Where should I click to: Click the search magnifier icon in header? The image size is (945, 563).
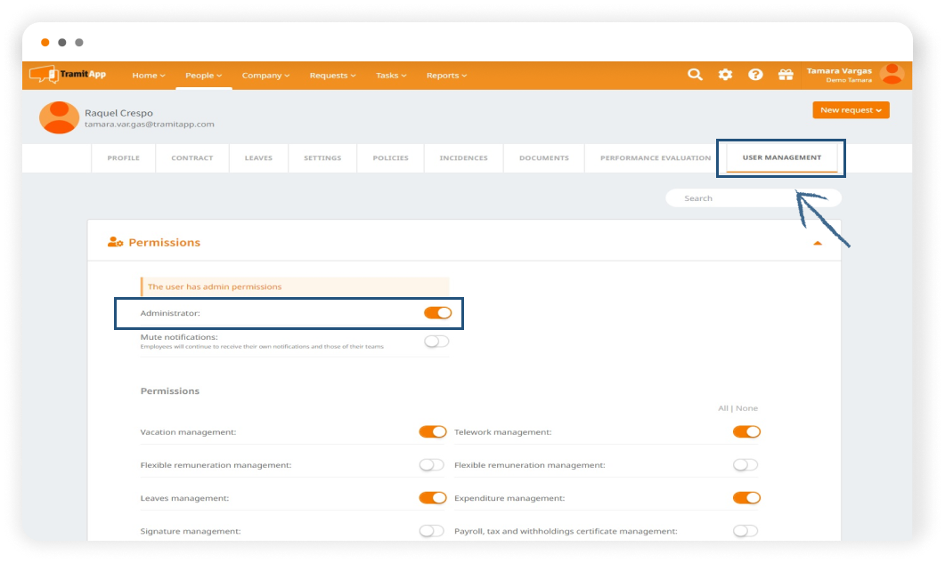(x=695, y=75)
